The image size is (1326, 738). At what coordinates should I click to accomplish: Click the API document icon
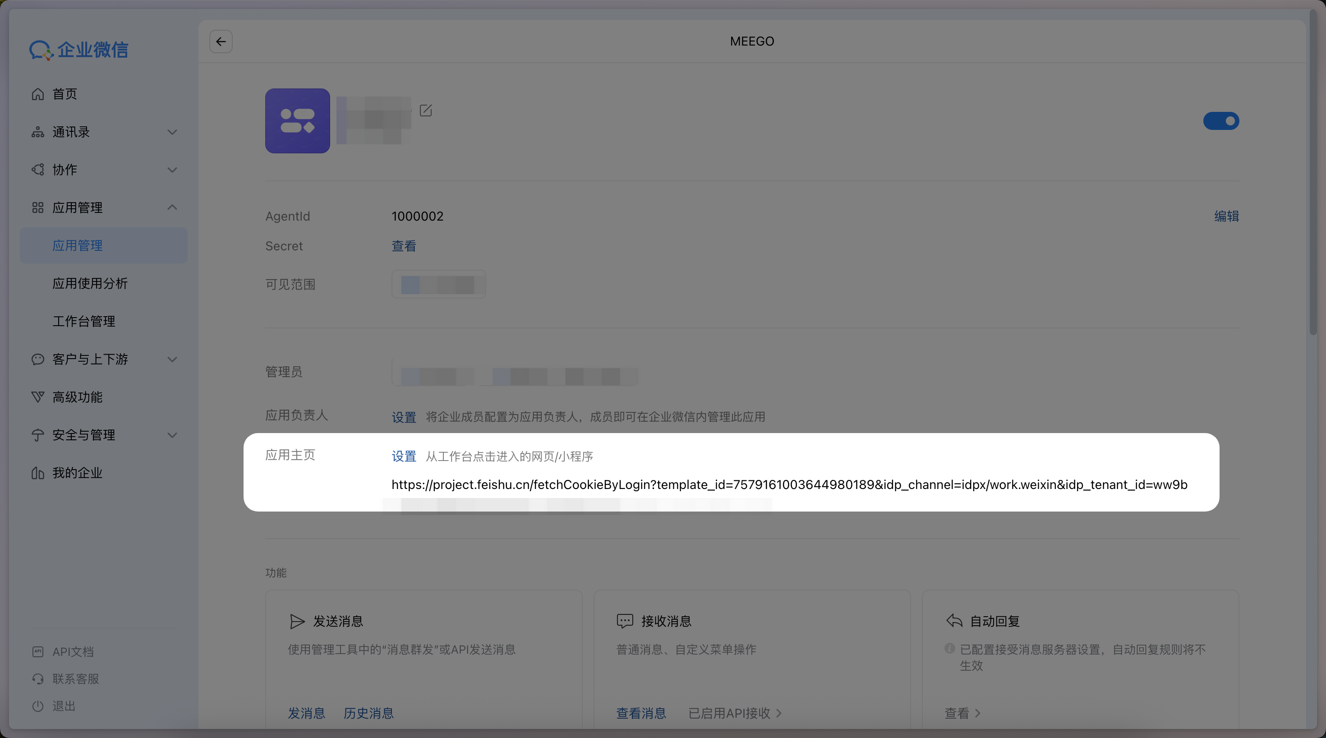click(37, 651)
